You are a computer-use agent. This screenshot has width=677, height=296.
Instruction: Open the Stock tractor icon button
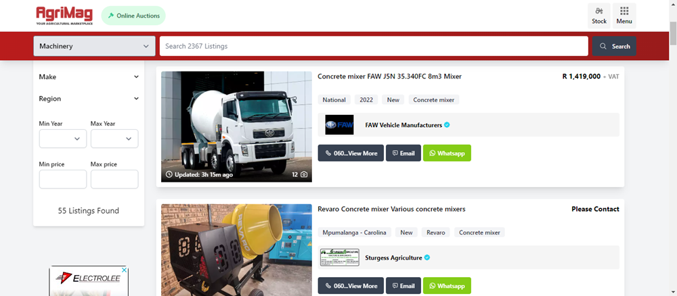coord(599,16)
